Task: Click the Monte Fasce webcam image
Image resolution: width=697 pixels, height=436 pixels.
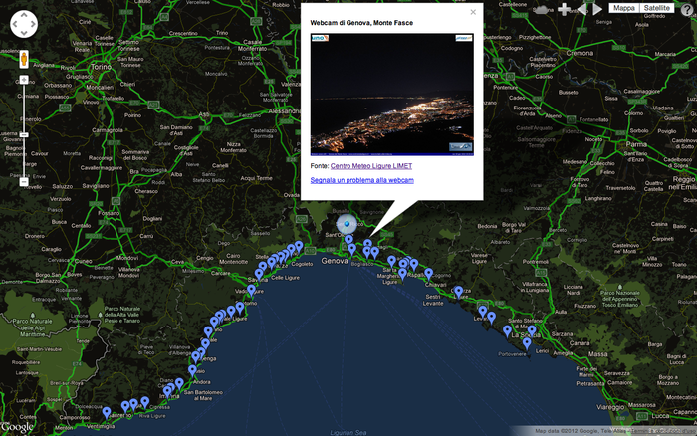Action: click(392, 95)
